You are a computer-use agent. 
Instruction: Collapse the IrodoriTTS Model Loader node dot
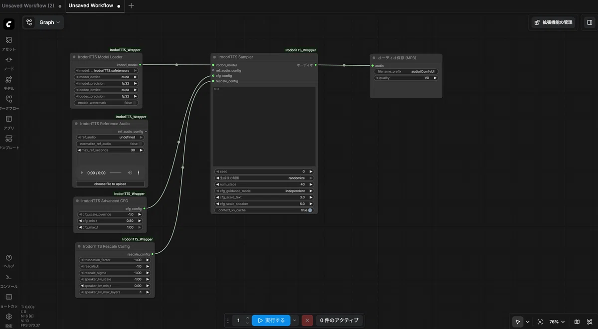(x=74, y=57)
